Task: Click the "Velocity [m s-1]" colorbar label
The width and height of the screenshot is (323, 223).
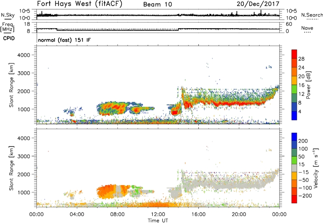Action: coord(315,168)
